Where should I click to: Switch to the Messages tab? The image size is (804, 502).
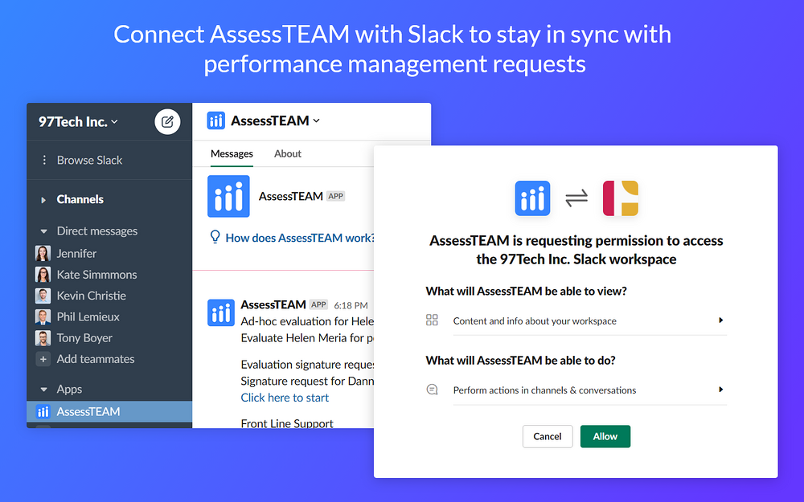point(232,153)
